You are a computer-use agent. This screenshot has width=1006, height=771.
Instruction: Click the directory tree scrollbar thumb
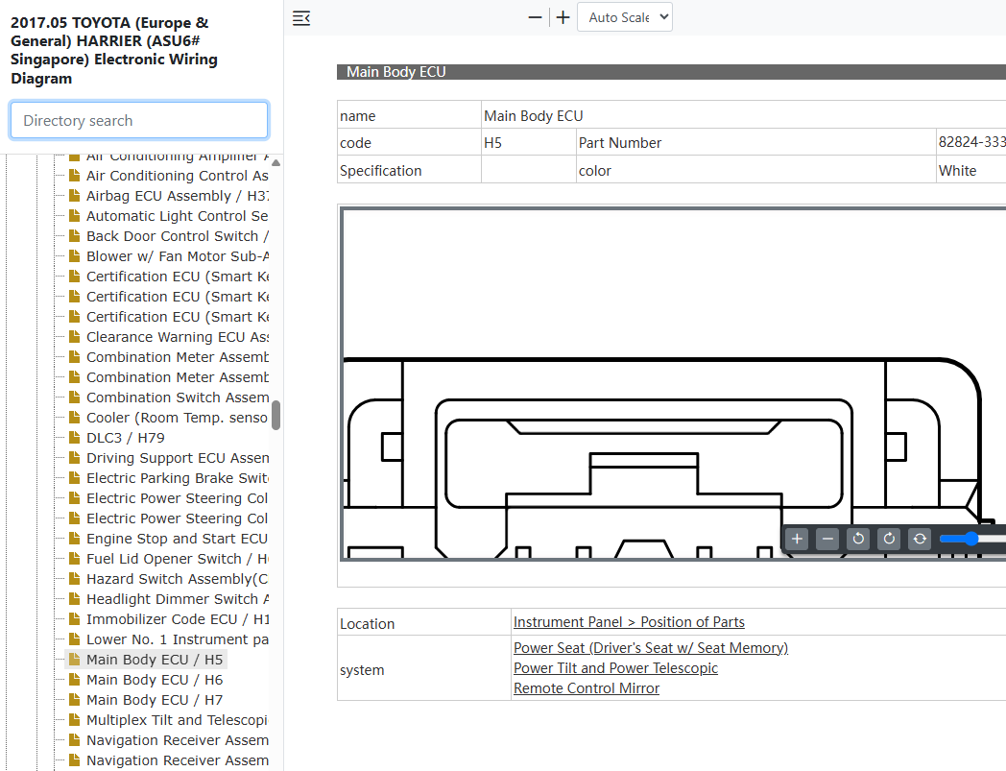click(275, 416)
